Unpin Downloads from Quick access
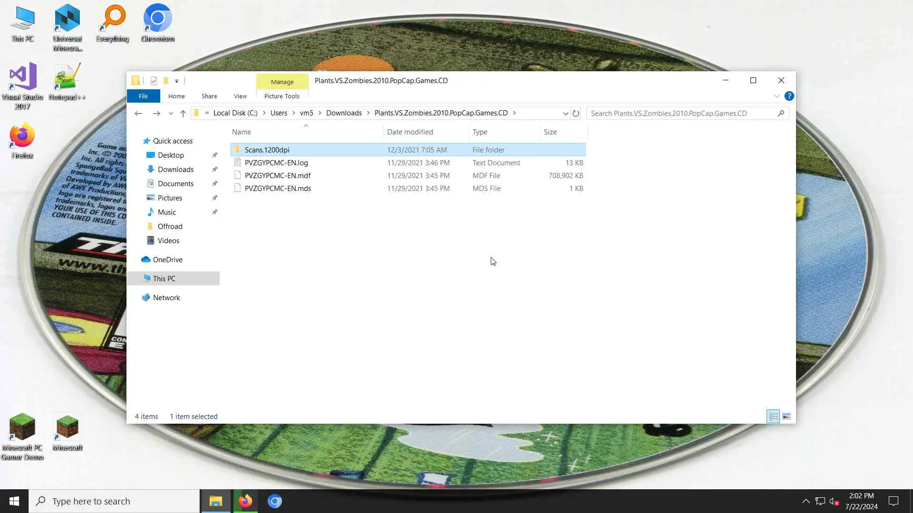The height and width of the screenshot is (513, 913). [x=214, y=170]
